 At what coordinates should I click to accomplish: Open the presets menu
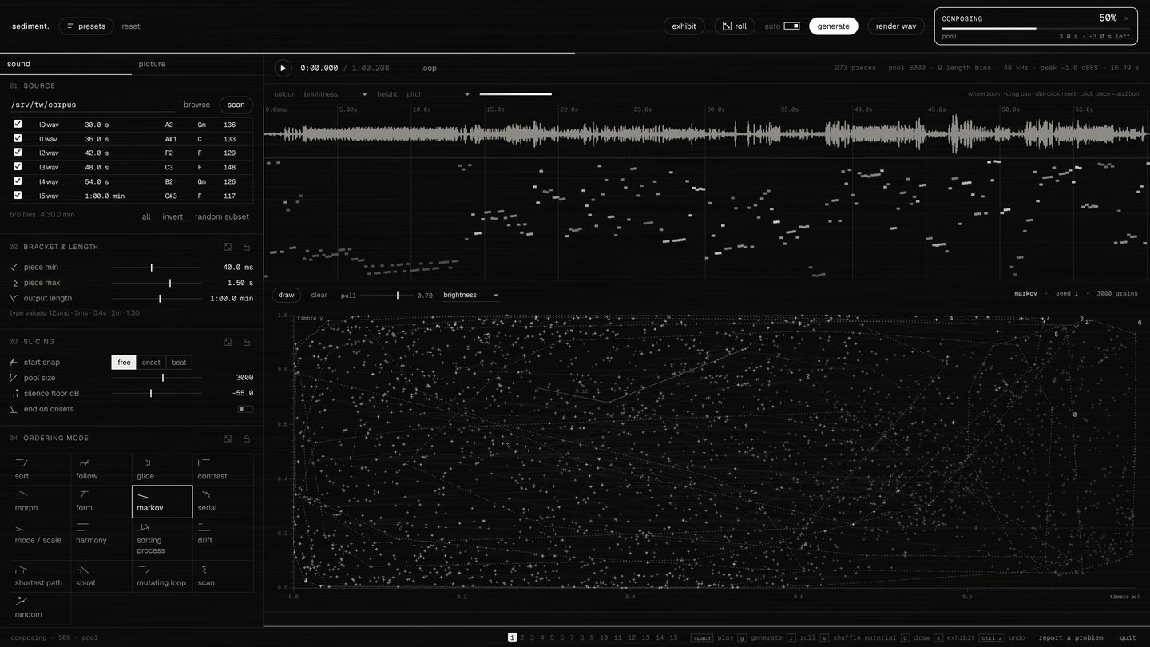pos(85,26)
